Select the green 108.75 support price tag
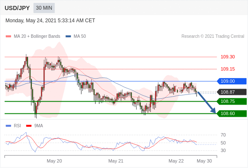 232,101
